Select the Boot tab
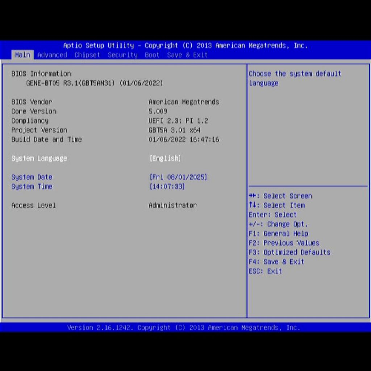 click(x=152, y=55)
